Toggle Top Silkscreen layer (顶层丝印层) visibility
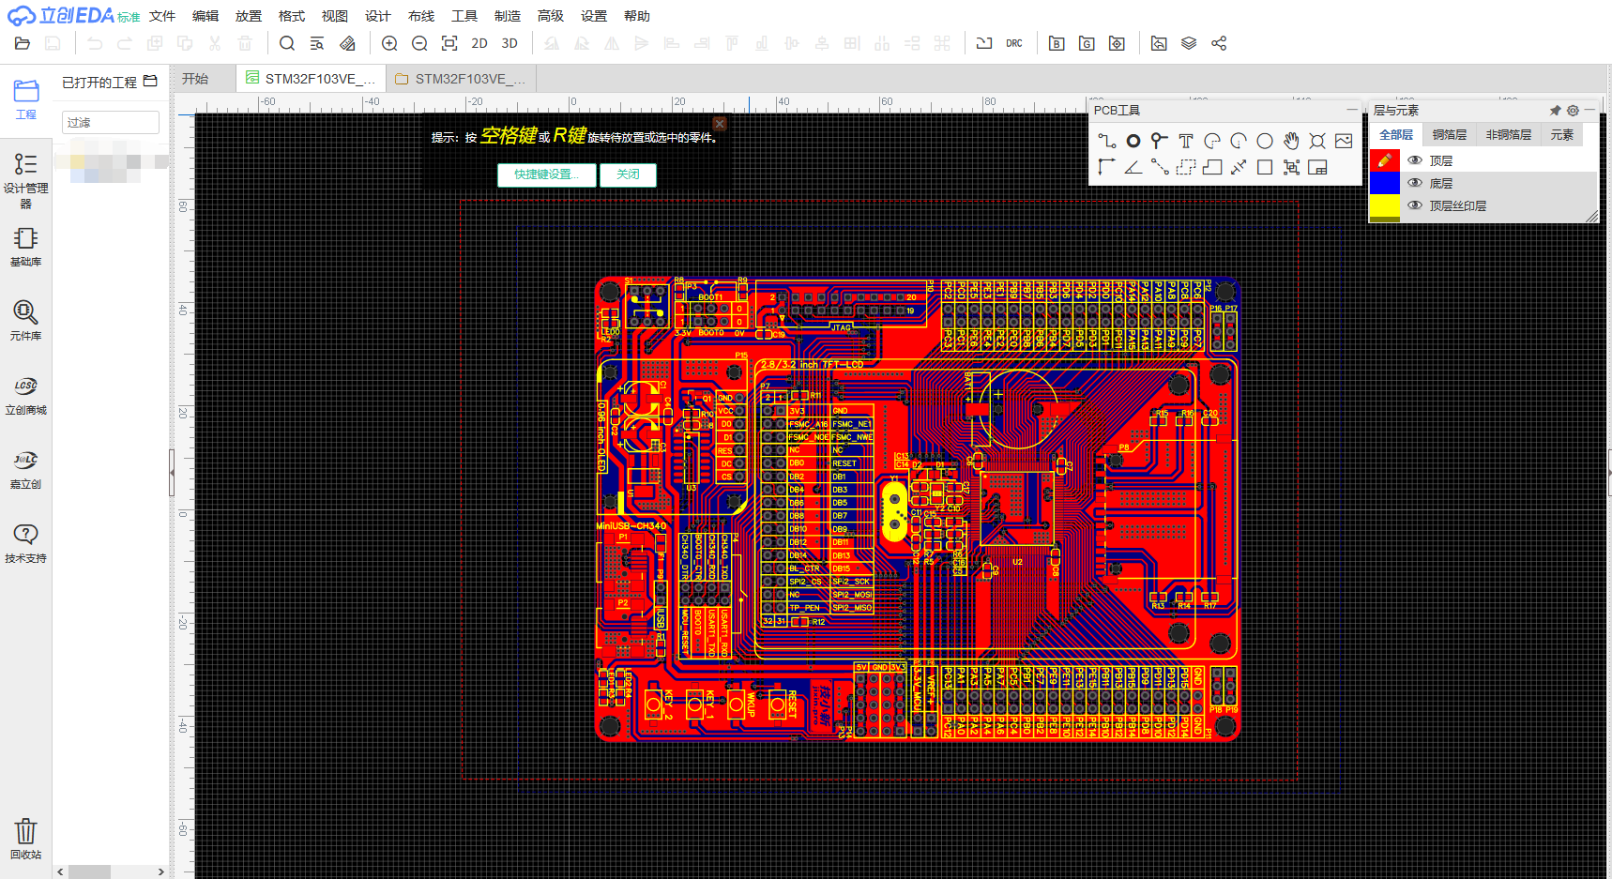1612x879 pixels. point(1415,205)
